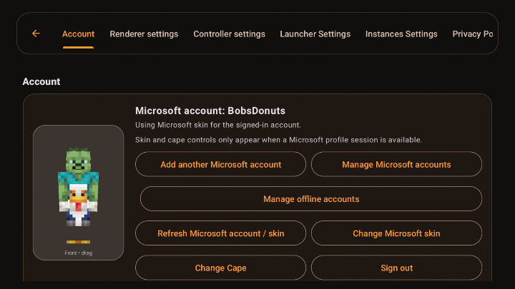Open the Privacy Po tab at the bar's edge
515x289 pixels.
point(472,34)
